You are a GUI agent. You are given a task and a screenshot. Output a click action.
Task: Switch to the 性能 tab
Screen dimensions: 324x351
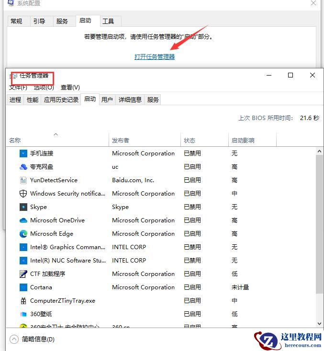click(33, 100)
